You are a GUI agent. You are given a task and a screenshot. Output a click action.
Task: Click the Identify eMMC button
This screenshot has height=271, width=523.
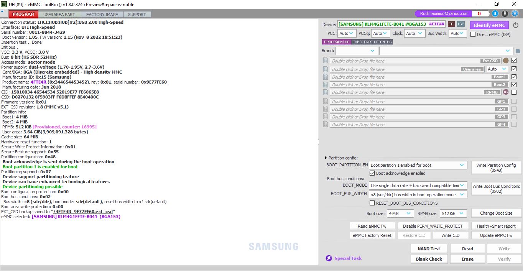click(489, 25)
